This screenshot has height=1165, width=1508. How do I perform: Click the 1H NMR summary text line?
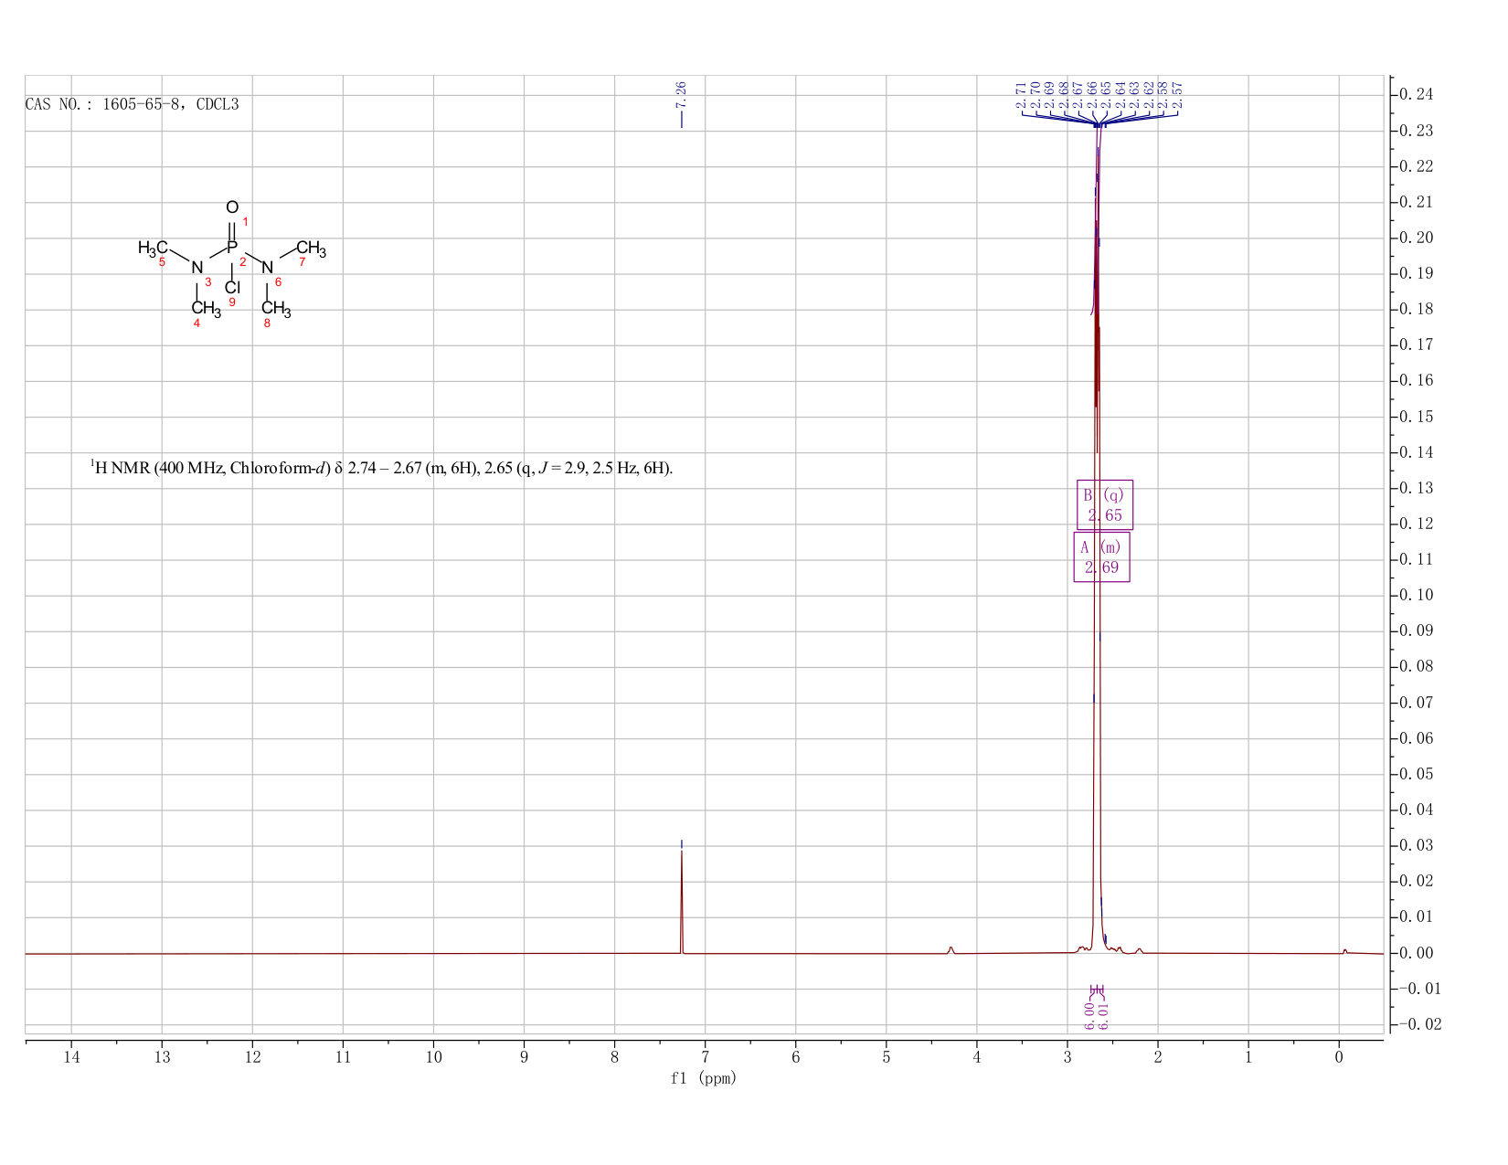(381, 468)
